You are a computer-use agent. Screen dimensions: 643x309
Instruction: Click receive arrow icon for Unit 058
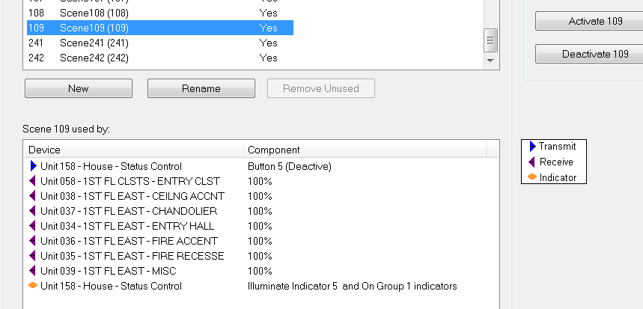coord(33,181)
